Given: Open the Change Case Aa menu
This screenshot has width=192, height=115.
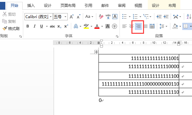Looking at the screenshot, I should tap(89, 17).
